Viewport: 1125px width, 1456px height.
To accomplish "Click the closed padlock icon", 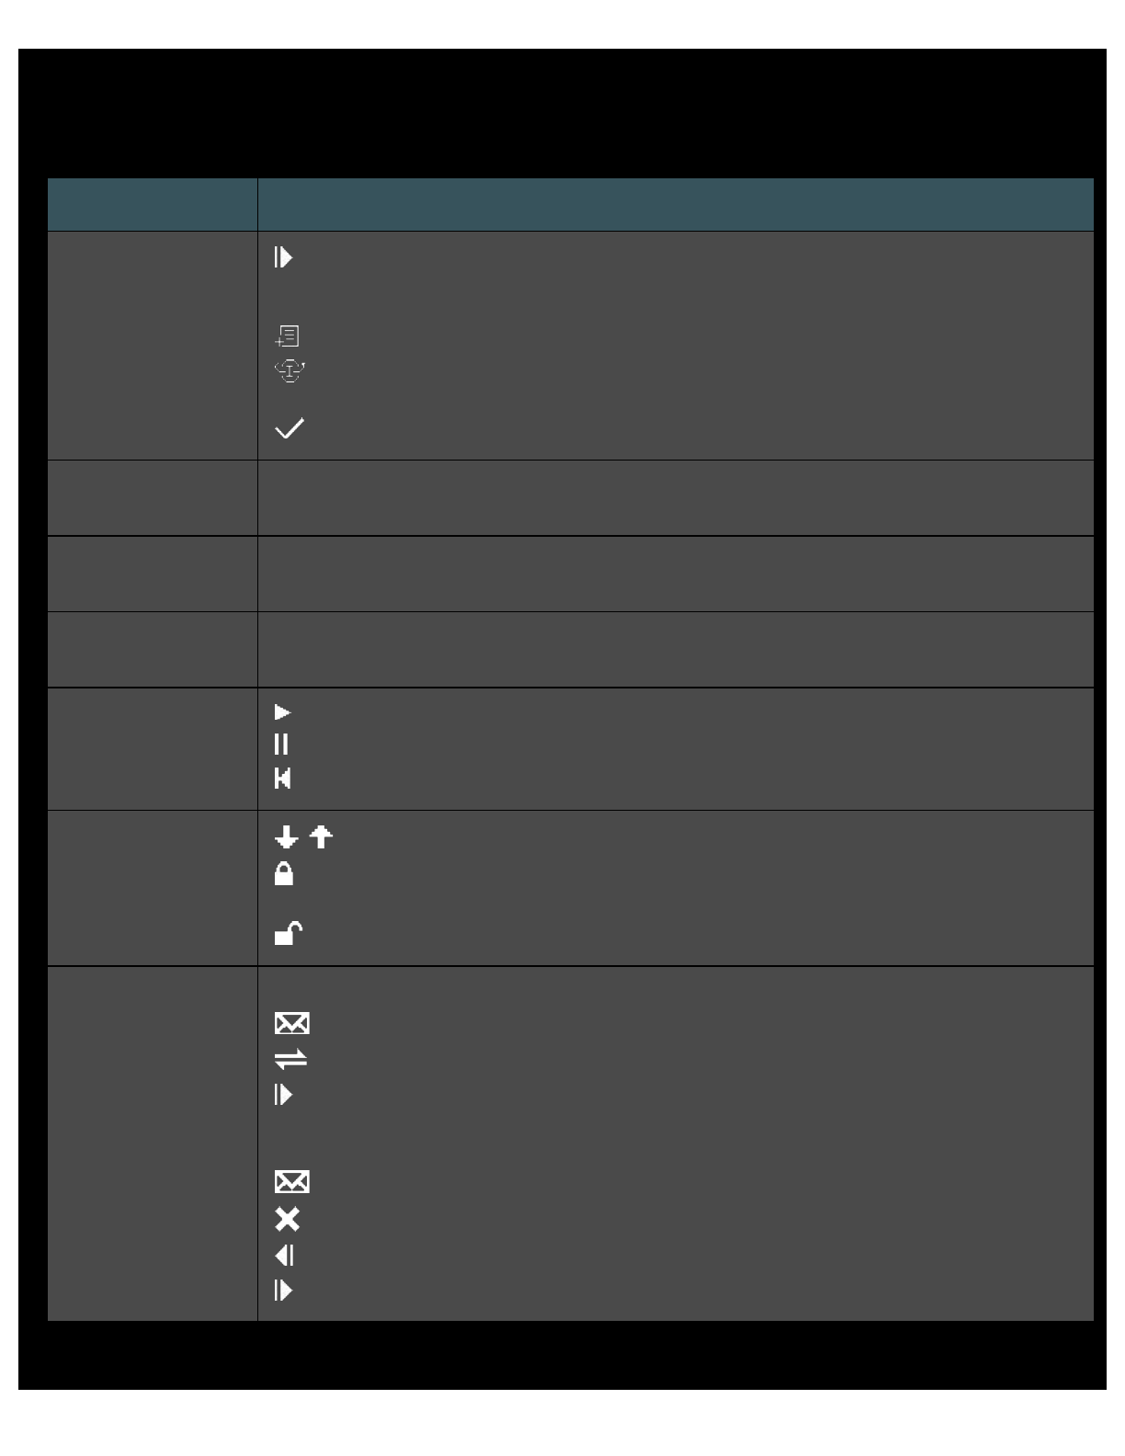I will (x=284, y=874).
